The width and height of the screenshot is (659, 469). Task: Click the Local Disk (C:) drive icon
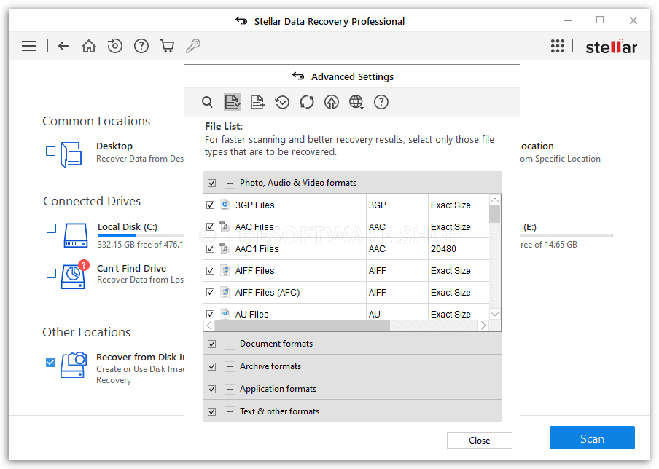click(x=76, y=235)
